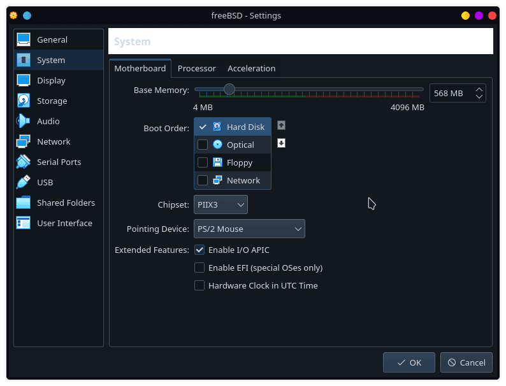Toggle Enable I/O APIC checkbox

[x=199, y=250]
